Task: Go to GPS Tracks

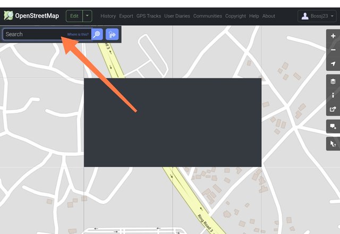Action: point(149,16)
